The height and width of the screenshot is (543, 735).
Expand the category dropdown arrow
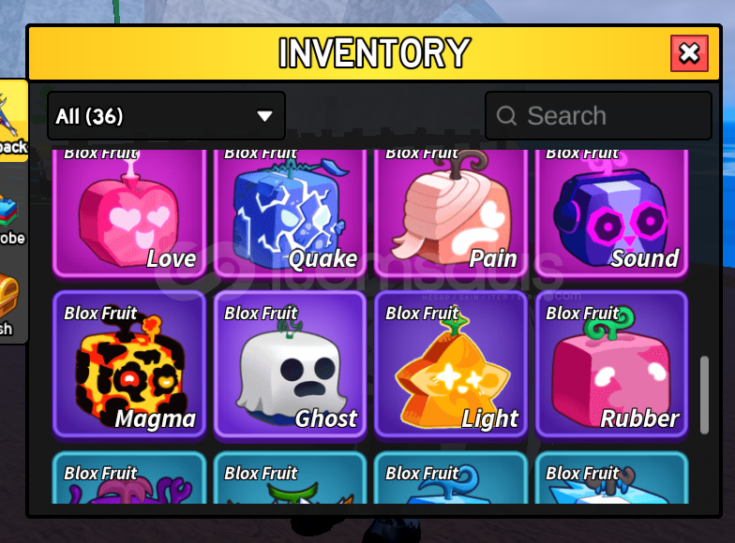(x=264, y=116)
